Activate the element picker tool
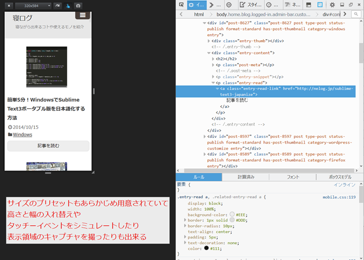364x260 pixels. tap(181, 5)
